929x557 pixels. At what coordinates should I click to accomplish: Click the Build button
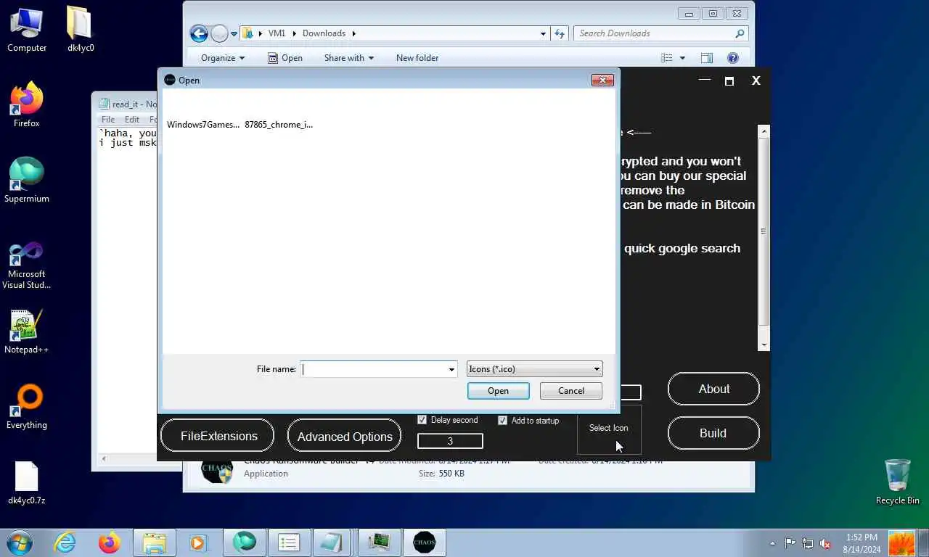713,433
